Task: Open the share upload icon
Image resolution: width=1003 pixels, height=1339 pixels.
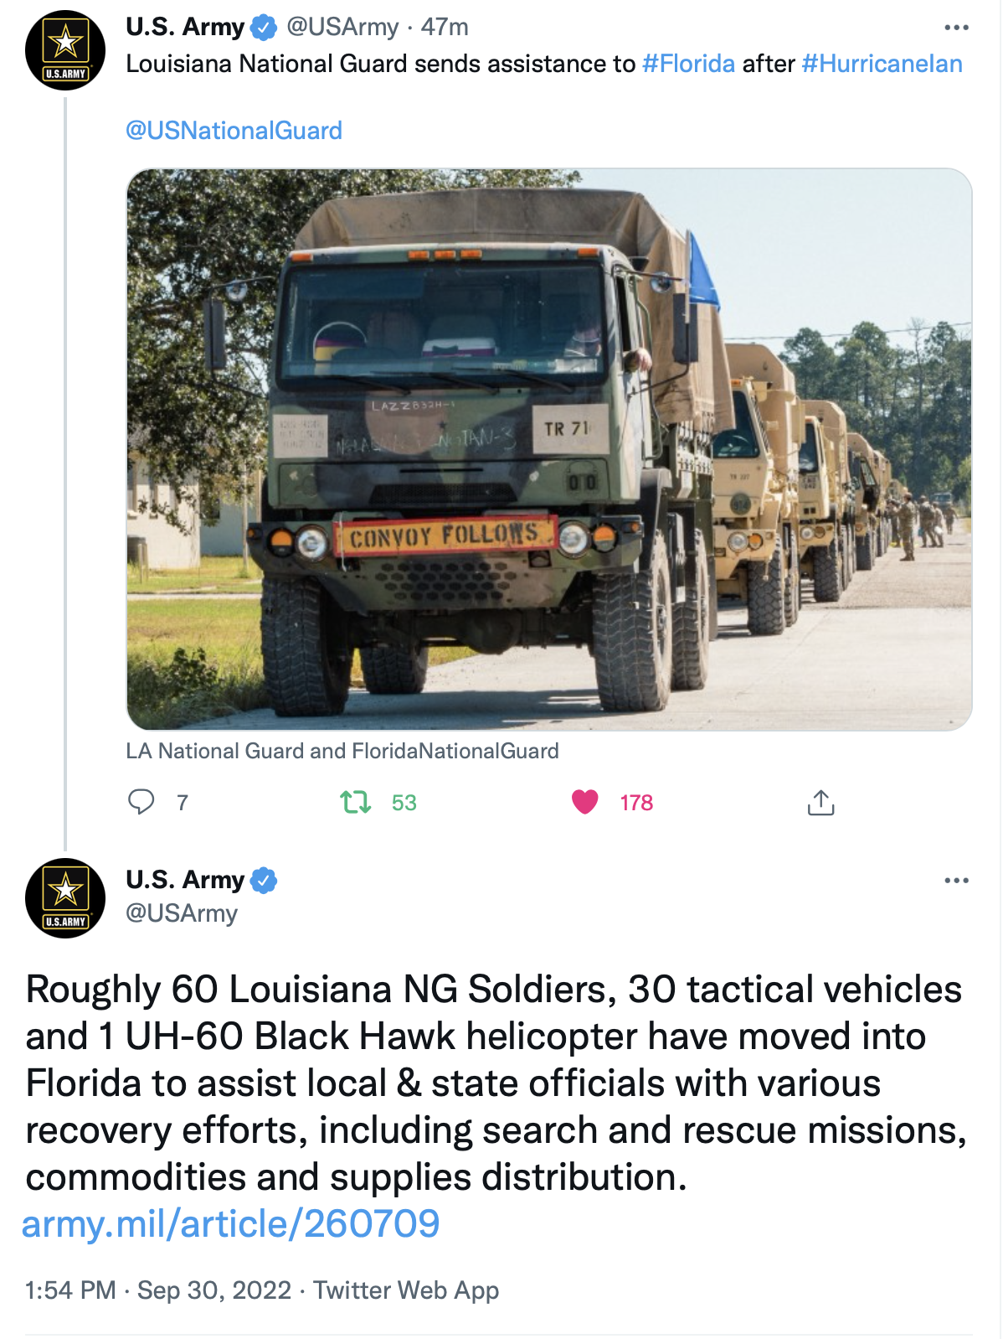Action: 820,802
